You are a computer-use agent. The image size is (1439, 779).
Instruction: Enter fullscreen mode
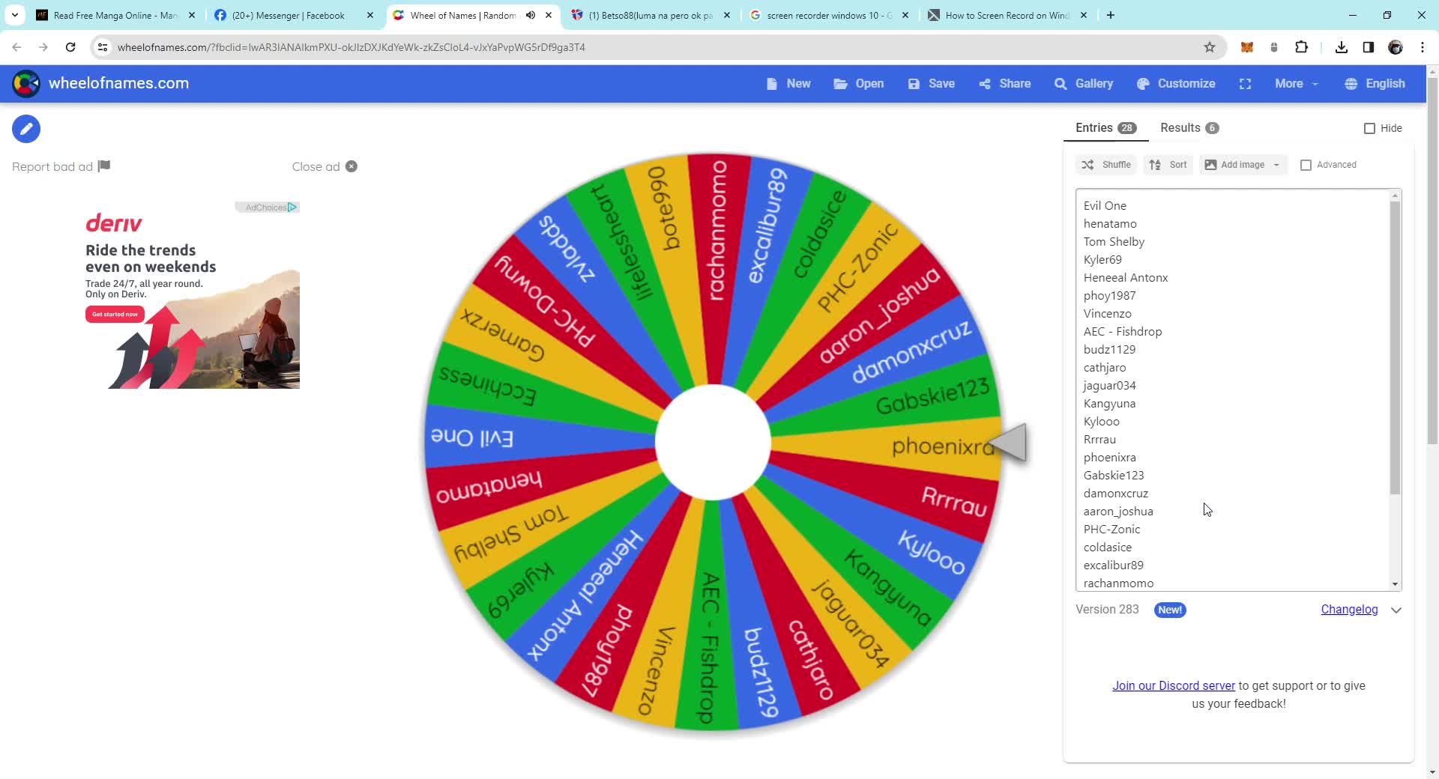tap(1245, 83)
